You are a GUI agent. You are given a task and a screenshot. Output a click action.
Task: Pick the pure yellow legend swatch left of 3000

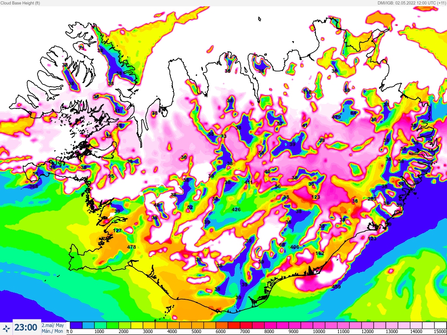pos(137,325)
